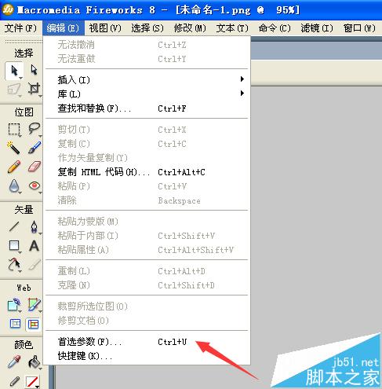Expand the 库(L) submenu
The image size is (382, 389).
point(147,94)
